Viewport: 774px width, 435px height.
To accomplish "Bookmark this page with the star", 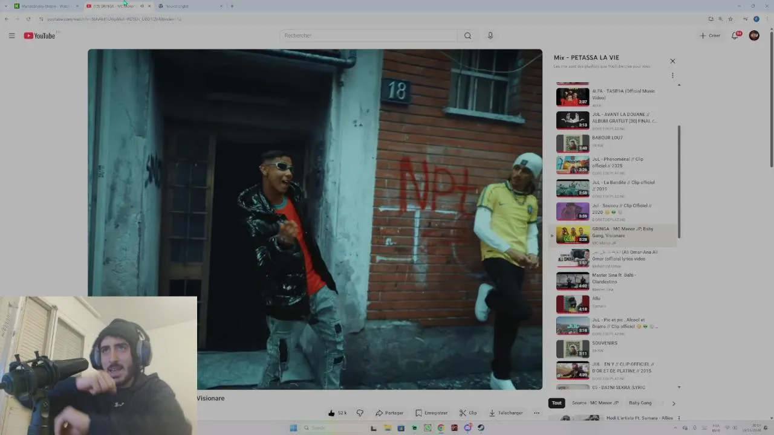I will point(730,19).
